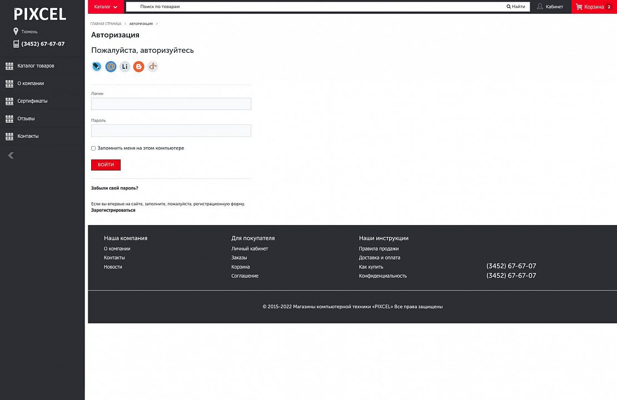Follow the 'Забыли свой пароль?' link

pyautogui.click(x=115, y=188)
